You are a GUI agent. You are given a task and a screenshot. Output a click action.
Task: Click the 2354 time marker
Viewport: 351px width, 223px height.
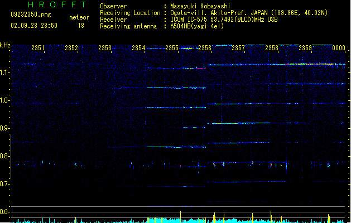pos(138,48)
